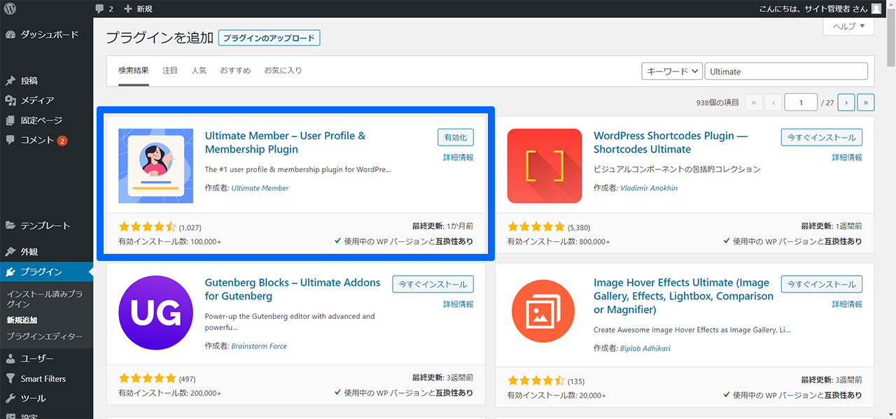The height and width of the screenshot is (419, 896).
Task: Open Gutenberg Blocks Ultimate Addons title
Action: [293, 289]
